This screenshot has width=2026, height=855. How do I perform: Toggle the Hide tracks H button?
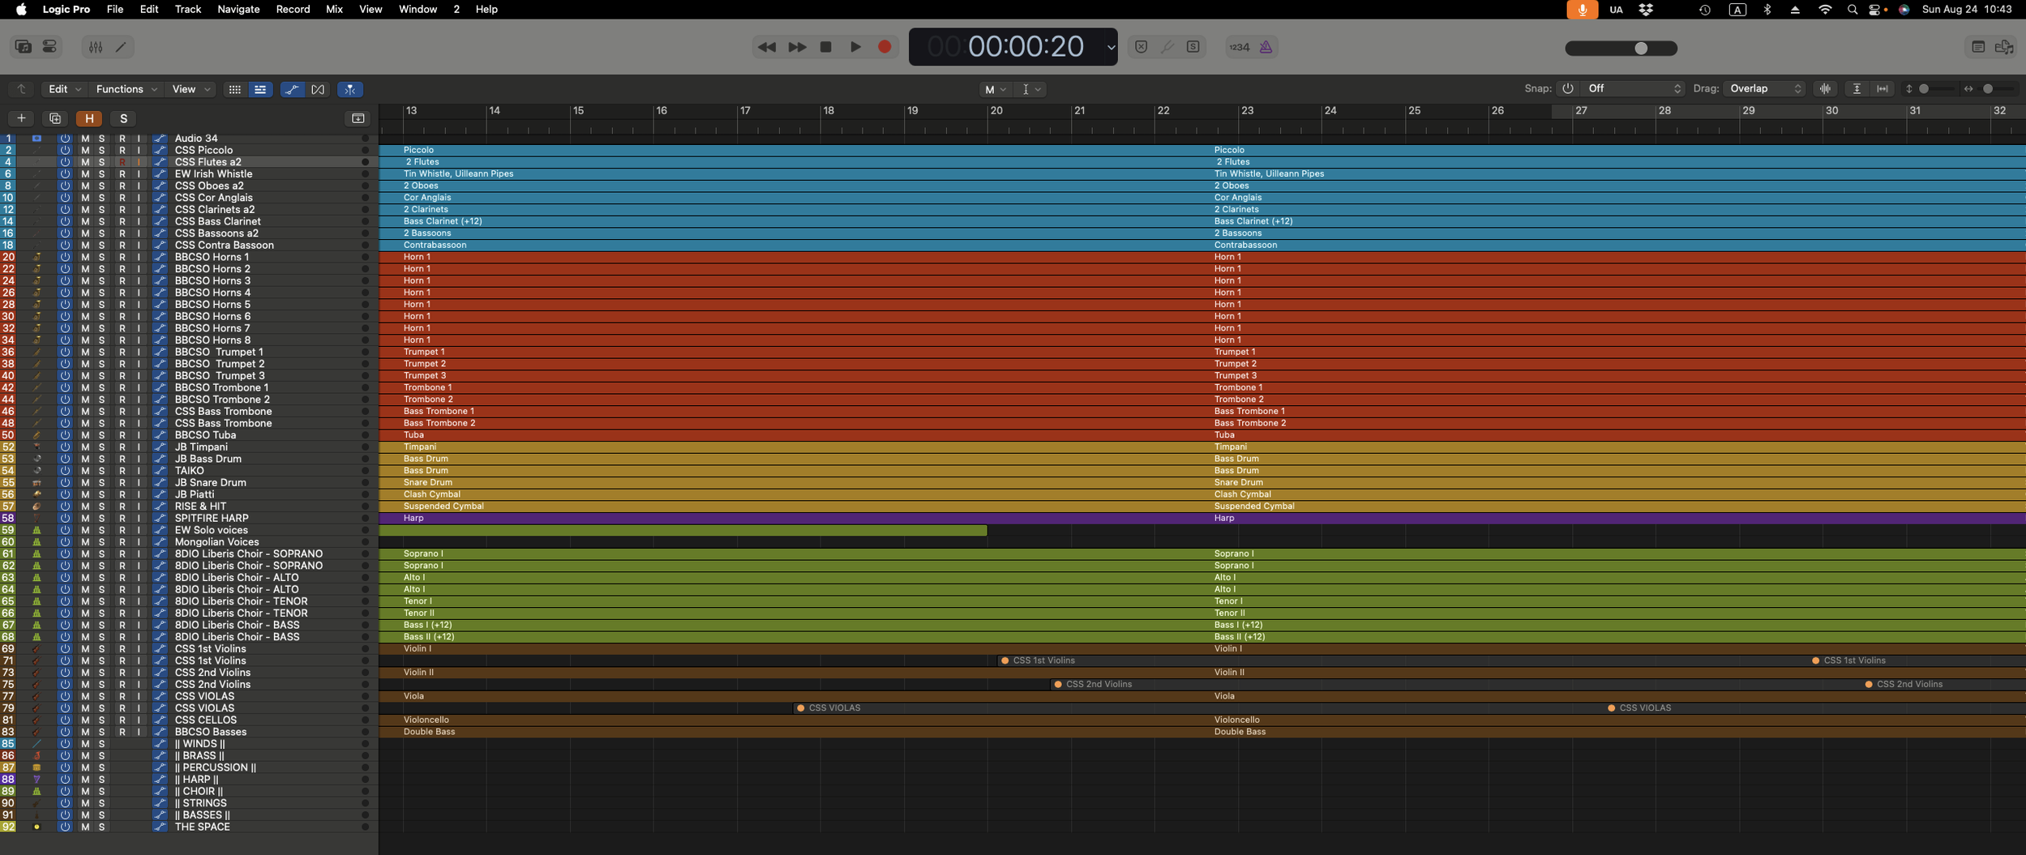tap(89, 118)
